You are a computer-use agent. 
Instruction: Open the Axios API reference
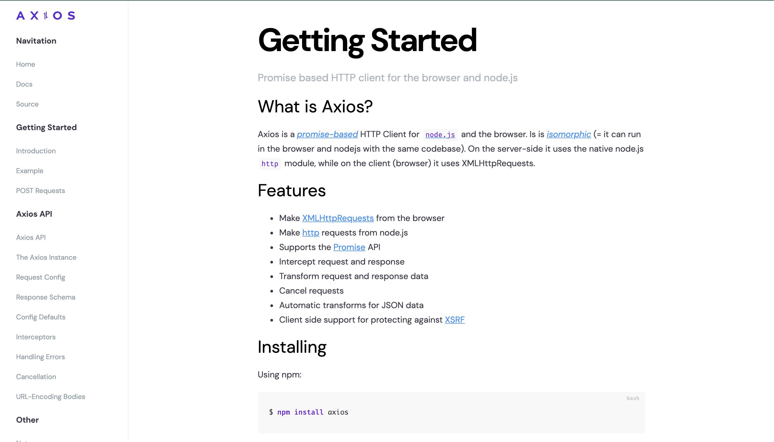31,237
